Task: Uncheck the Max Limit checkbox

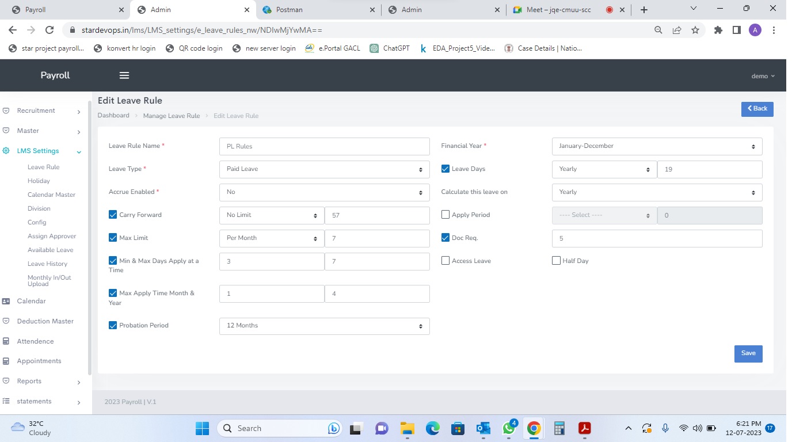Action: (x=113, y=238)
